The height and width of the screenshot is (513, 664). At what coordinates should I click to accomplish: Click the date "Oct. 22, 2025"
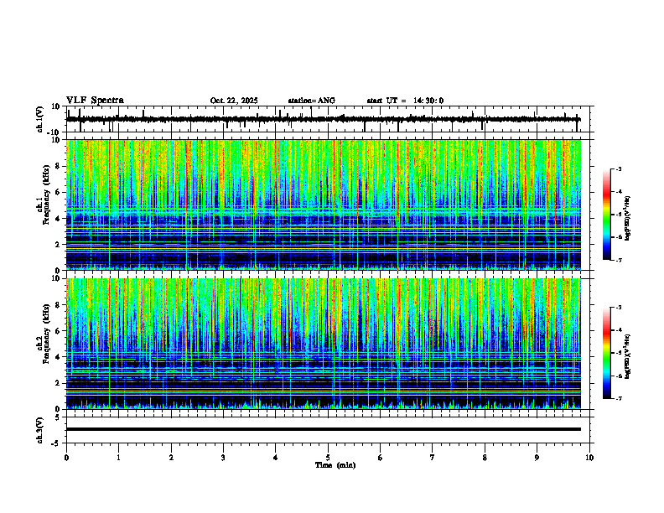pyautogui.click(x=234, y=101)
